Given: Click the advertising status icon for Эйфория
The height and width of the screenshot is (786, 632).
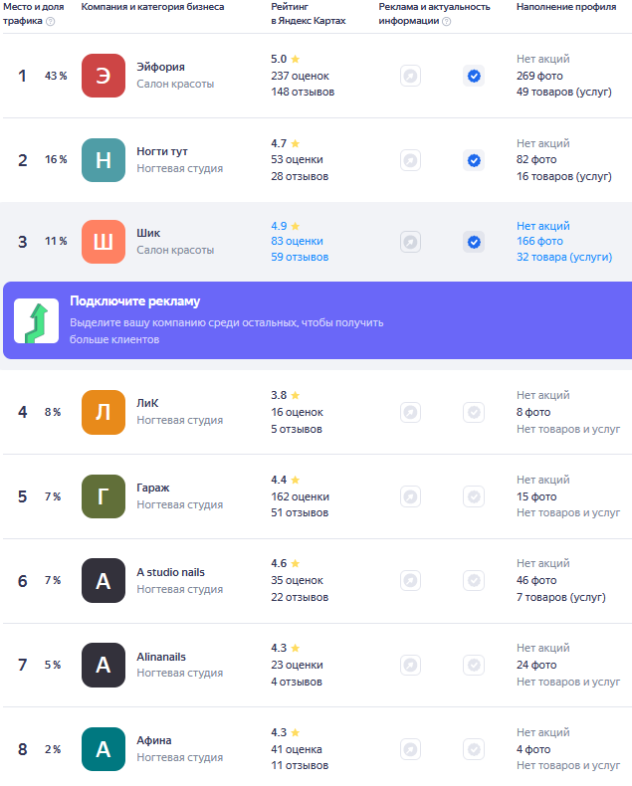Looking at the screenshot, I should (x=410, y=76).
